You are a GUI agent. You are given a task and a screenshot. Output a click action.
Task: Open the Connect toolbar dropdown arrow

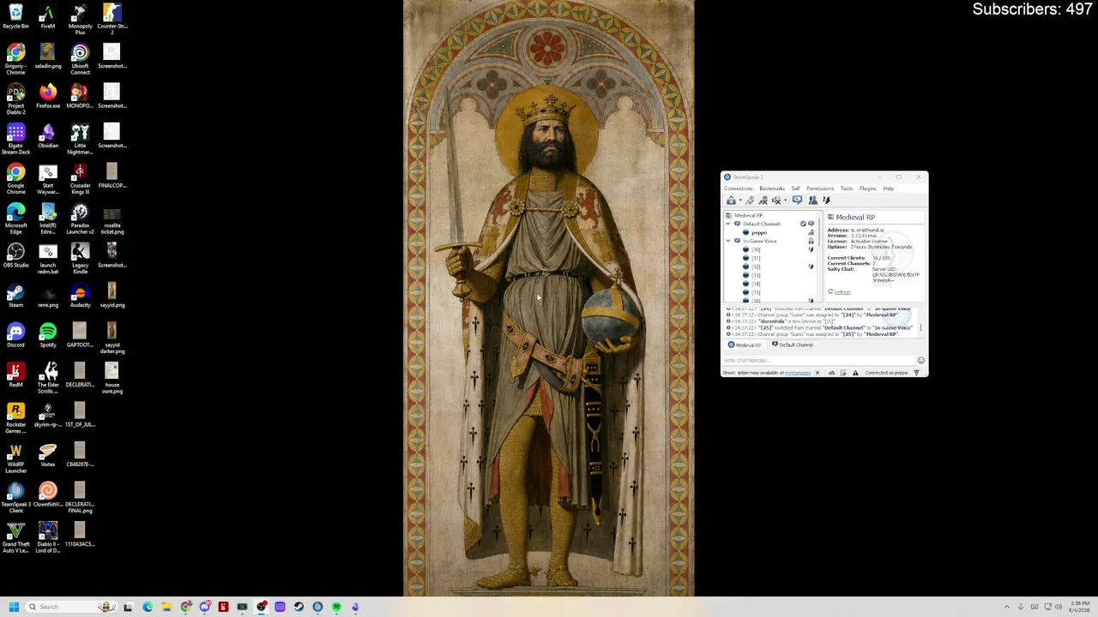[x=739, y=201]
